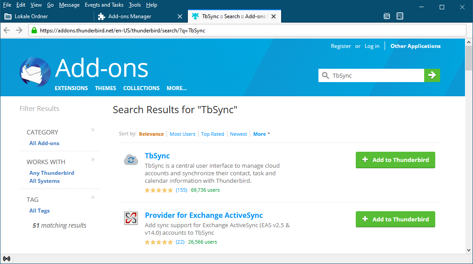Add Provider for Exchange ActiveSync to Thunderbird
Image resolution: width=473 pixels, height=264 pixels.
tap(395, 219)
